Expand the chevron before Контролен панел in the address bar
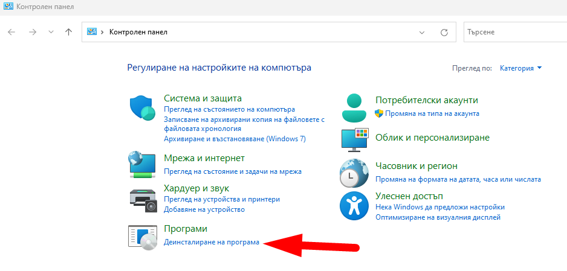This screenshot has width=567, height=271. coord(102,32)
